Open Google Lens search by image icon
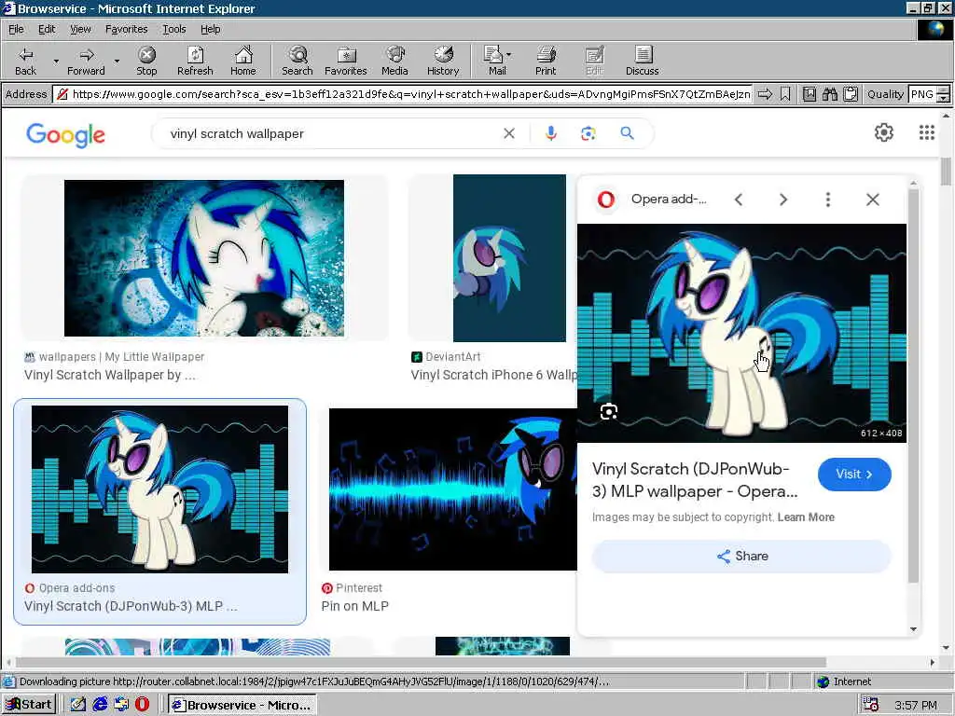 tap(588, 133)
